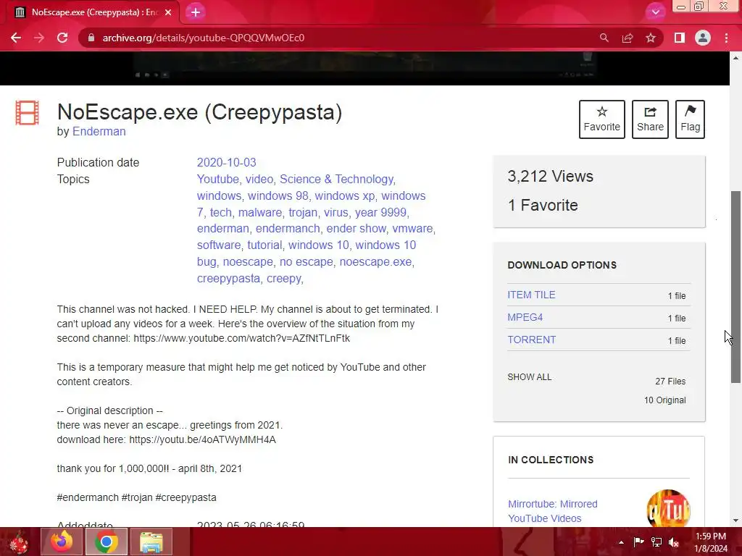The width and height of the screenshot is (742, 556).
Task: Click the archive.org address bar
Action: [341, 38]
